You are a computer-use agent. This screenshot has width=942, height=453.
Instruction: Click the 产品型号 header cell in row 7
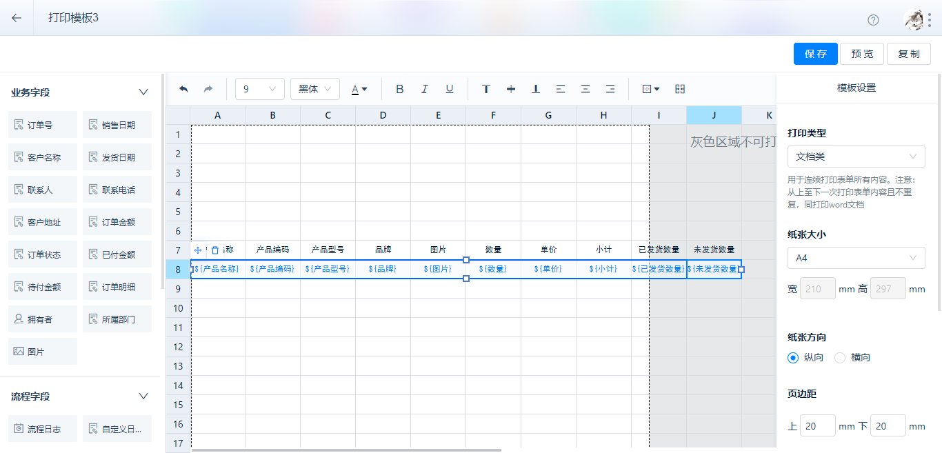point(328,250)
